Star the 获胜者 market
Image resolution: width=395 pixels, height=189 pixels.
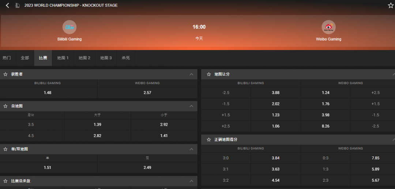coord(5,74)
